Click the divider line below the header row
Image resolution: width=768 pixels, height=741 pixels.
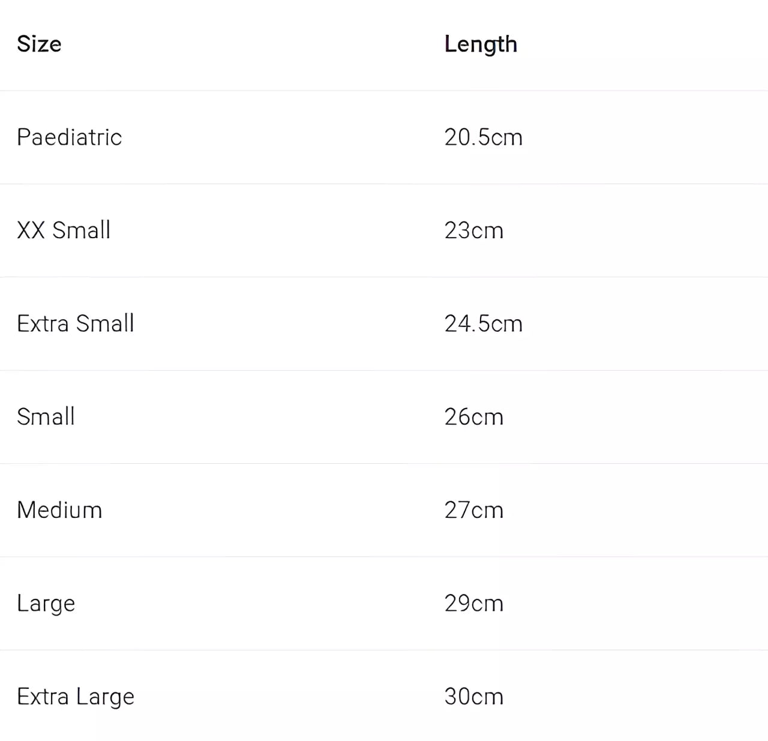pyautogui.click(x=384, y=91)
